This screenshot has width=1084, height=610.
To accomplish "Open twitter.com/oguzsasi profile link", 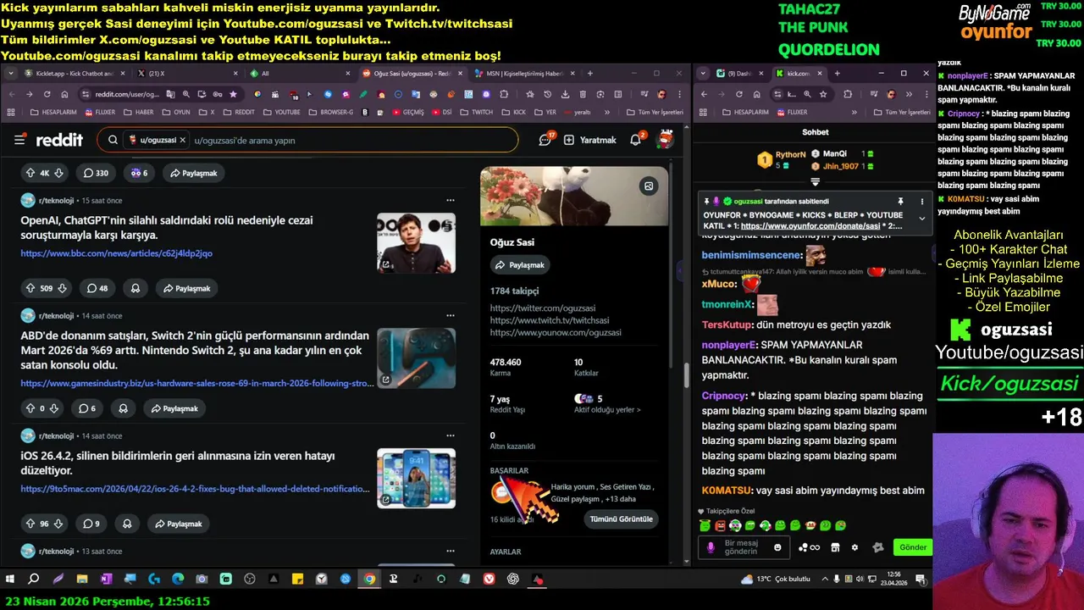I will click(x=543, y=308).
